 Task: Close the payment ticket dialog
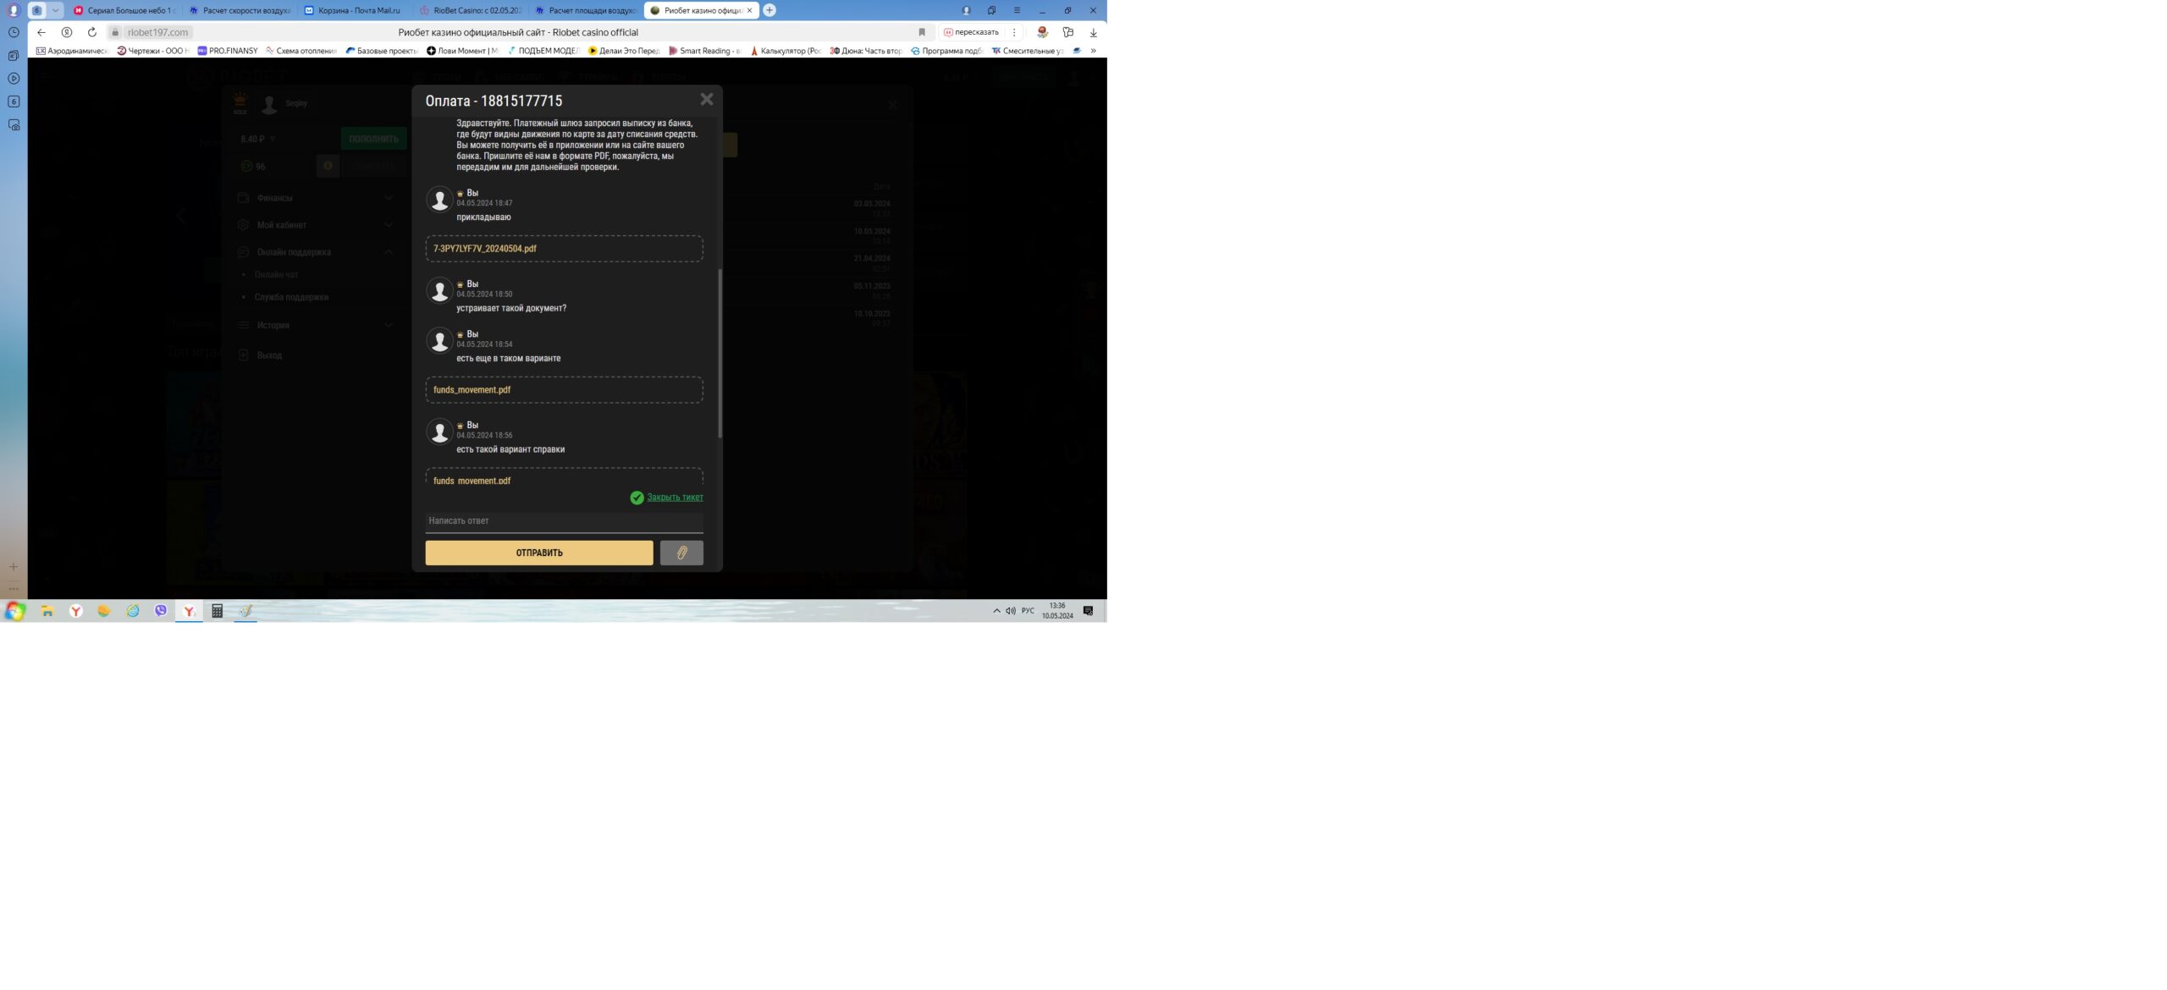706,100
